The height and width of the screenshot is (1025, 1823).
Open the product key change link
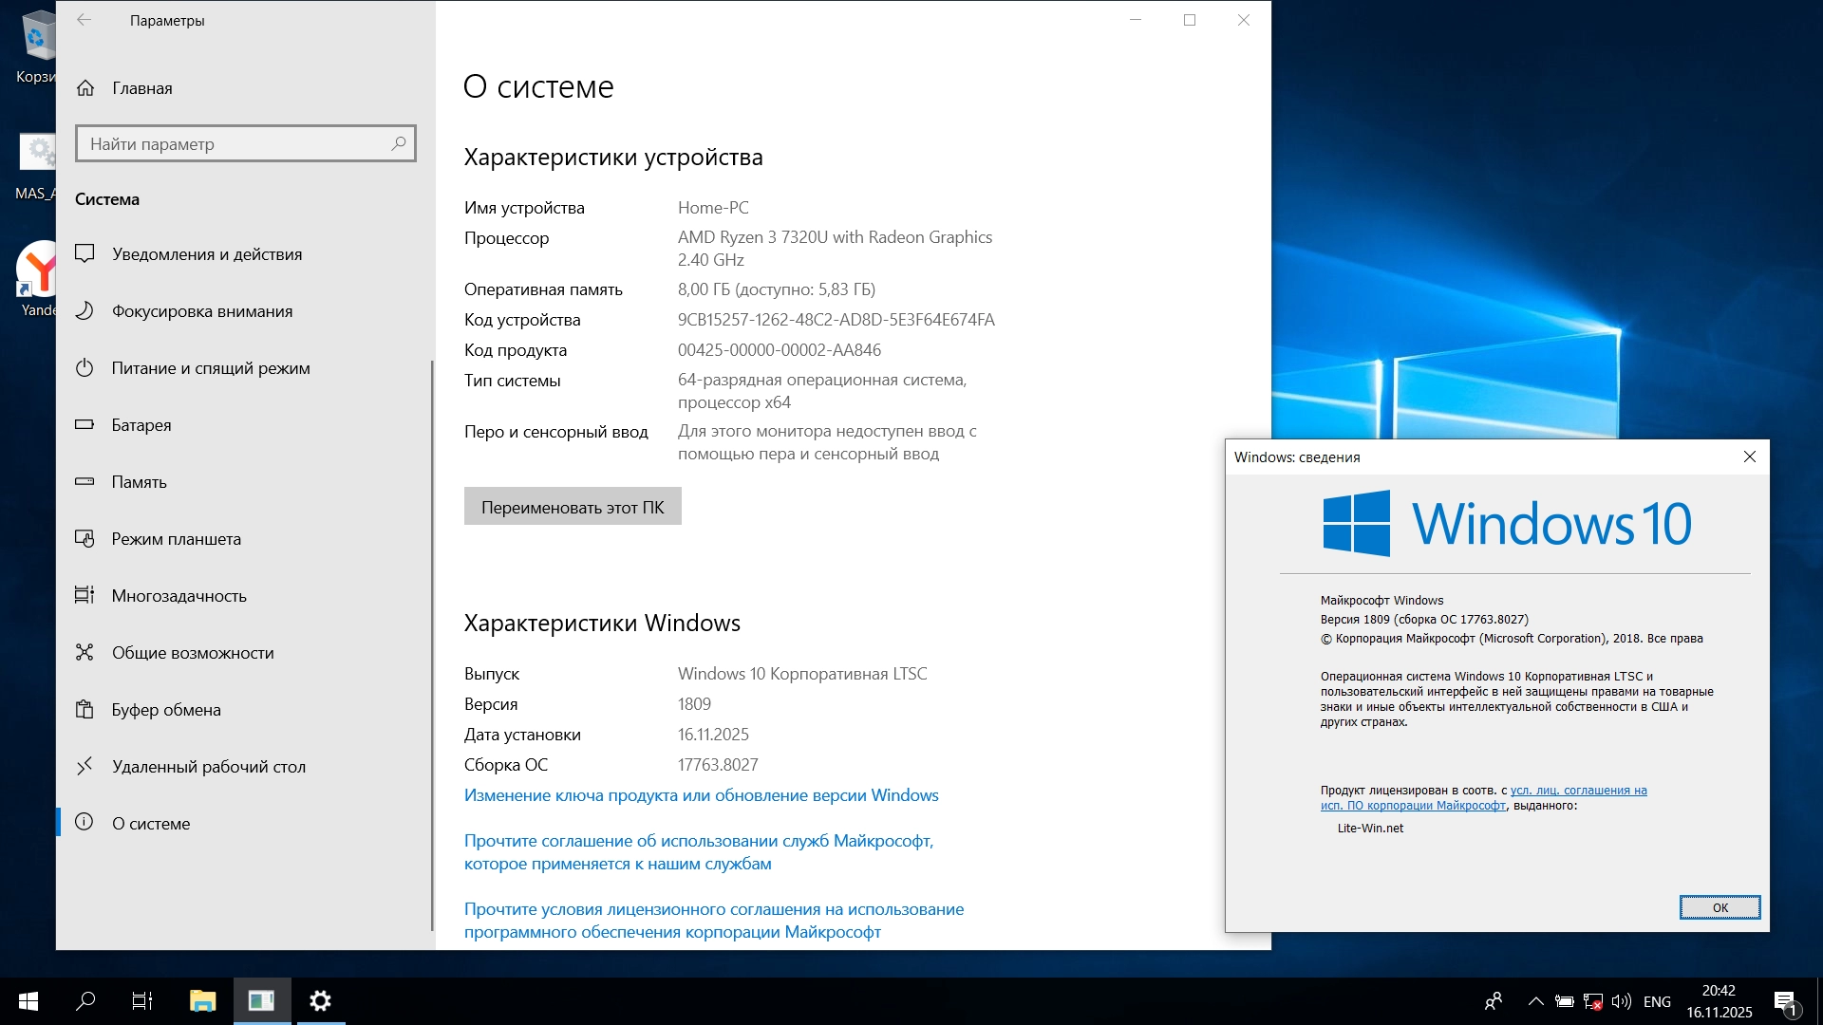701,795
